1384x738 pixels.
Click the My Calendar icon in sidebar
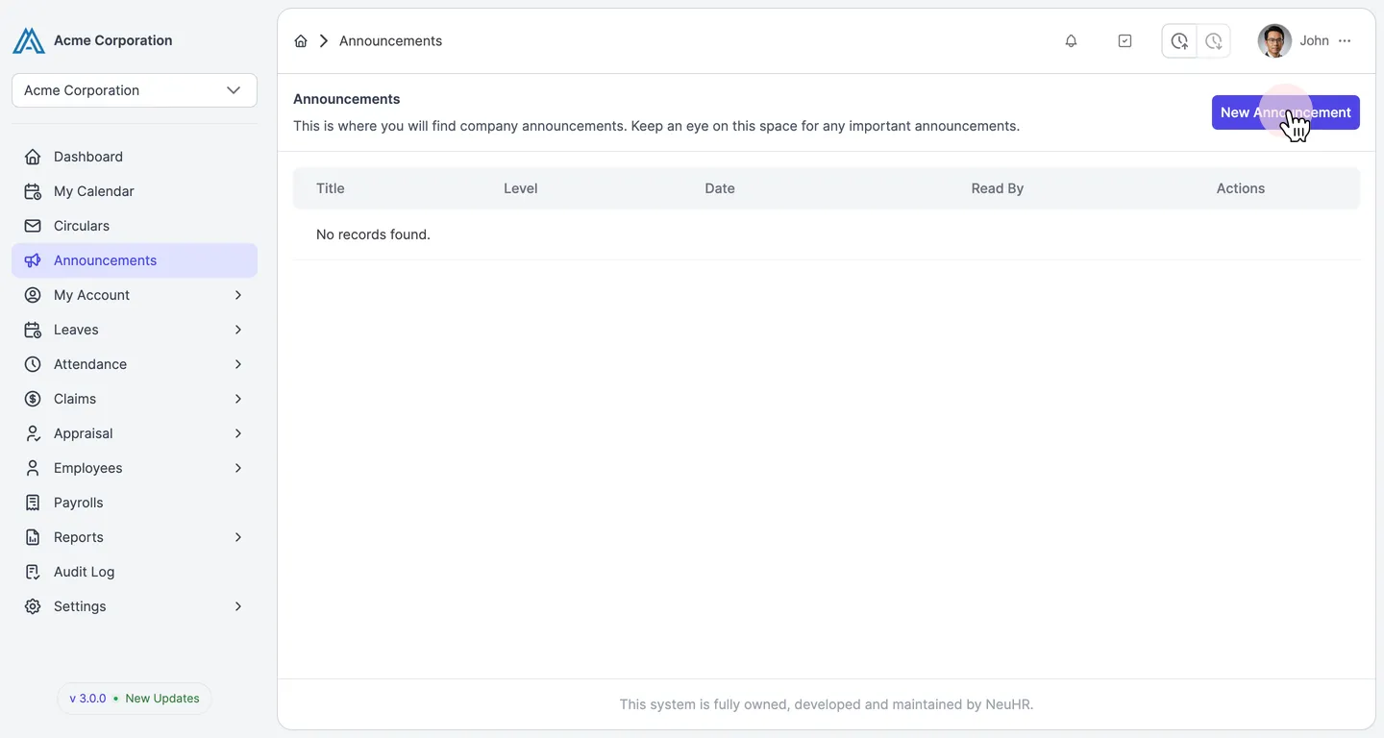(33, 191)
